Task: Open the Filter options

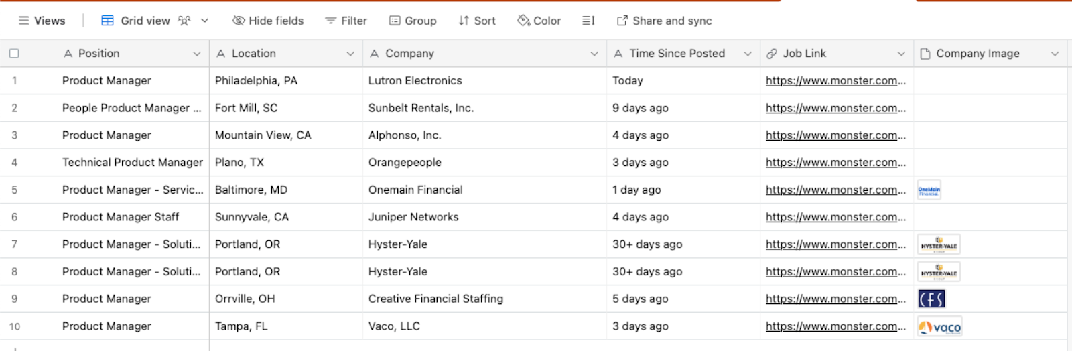Action: pos(346,21)
